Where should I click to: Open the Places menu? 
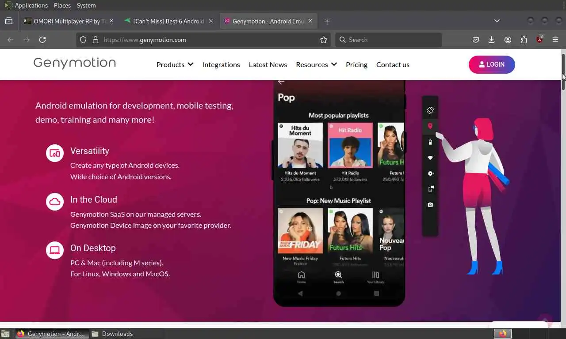62,5
